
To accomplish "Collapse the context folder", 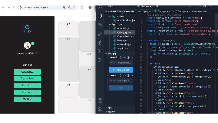I will [x=110, y=16].
